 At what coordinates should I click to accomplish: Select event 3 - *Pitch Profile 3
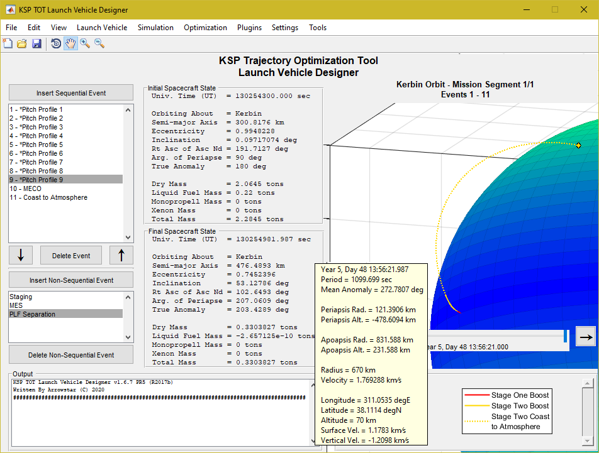(65, 127)
